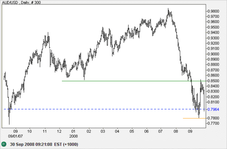Click the 0.8300 price axis label
This screenshot has height=149, width=227.
coord(213,91)
